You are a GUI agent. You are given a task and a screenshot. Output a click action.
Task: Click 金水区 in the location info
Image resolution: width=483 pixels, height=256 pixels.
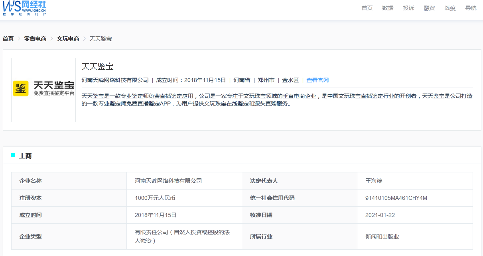pyautogui.click(x=290, y=80)
